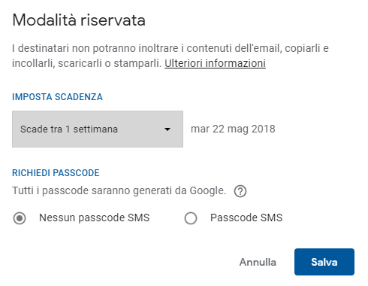Cancel the dialog with Annulla
This screenshot has width=368, height=286.
point(258,262)
